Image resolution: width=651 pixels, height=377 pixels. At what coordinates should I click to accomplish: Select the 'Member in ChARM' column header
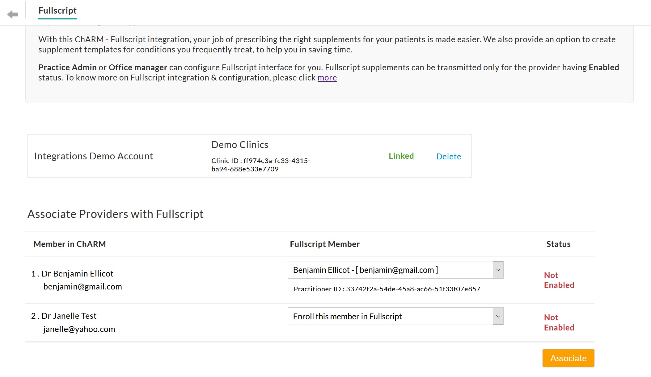[70, 244]
